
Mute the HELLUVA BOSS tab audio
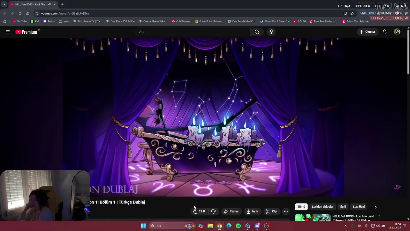click(x=49, y=4)
